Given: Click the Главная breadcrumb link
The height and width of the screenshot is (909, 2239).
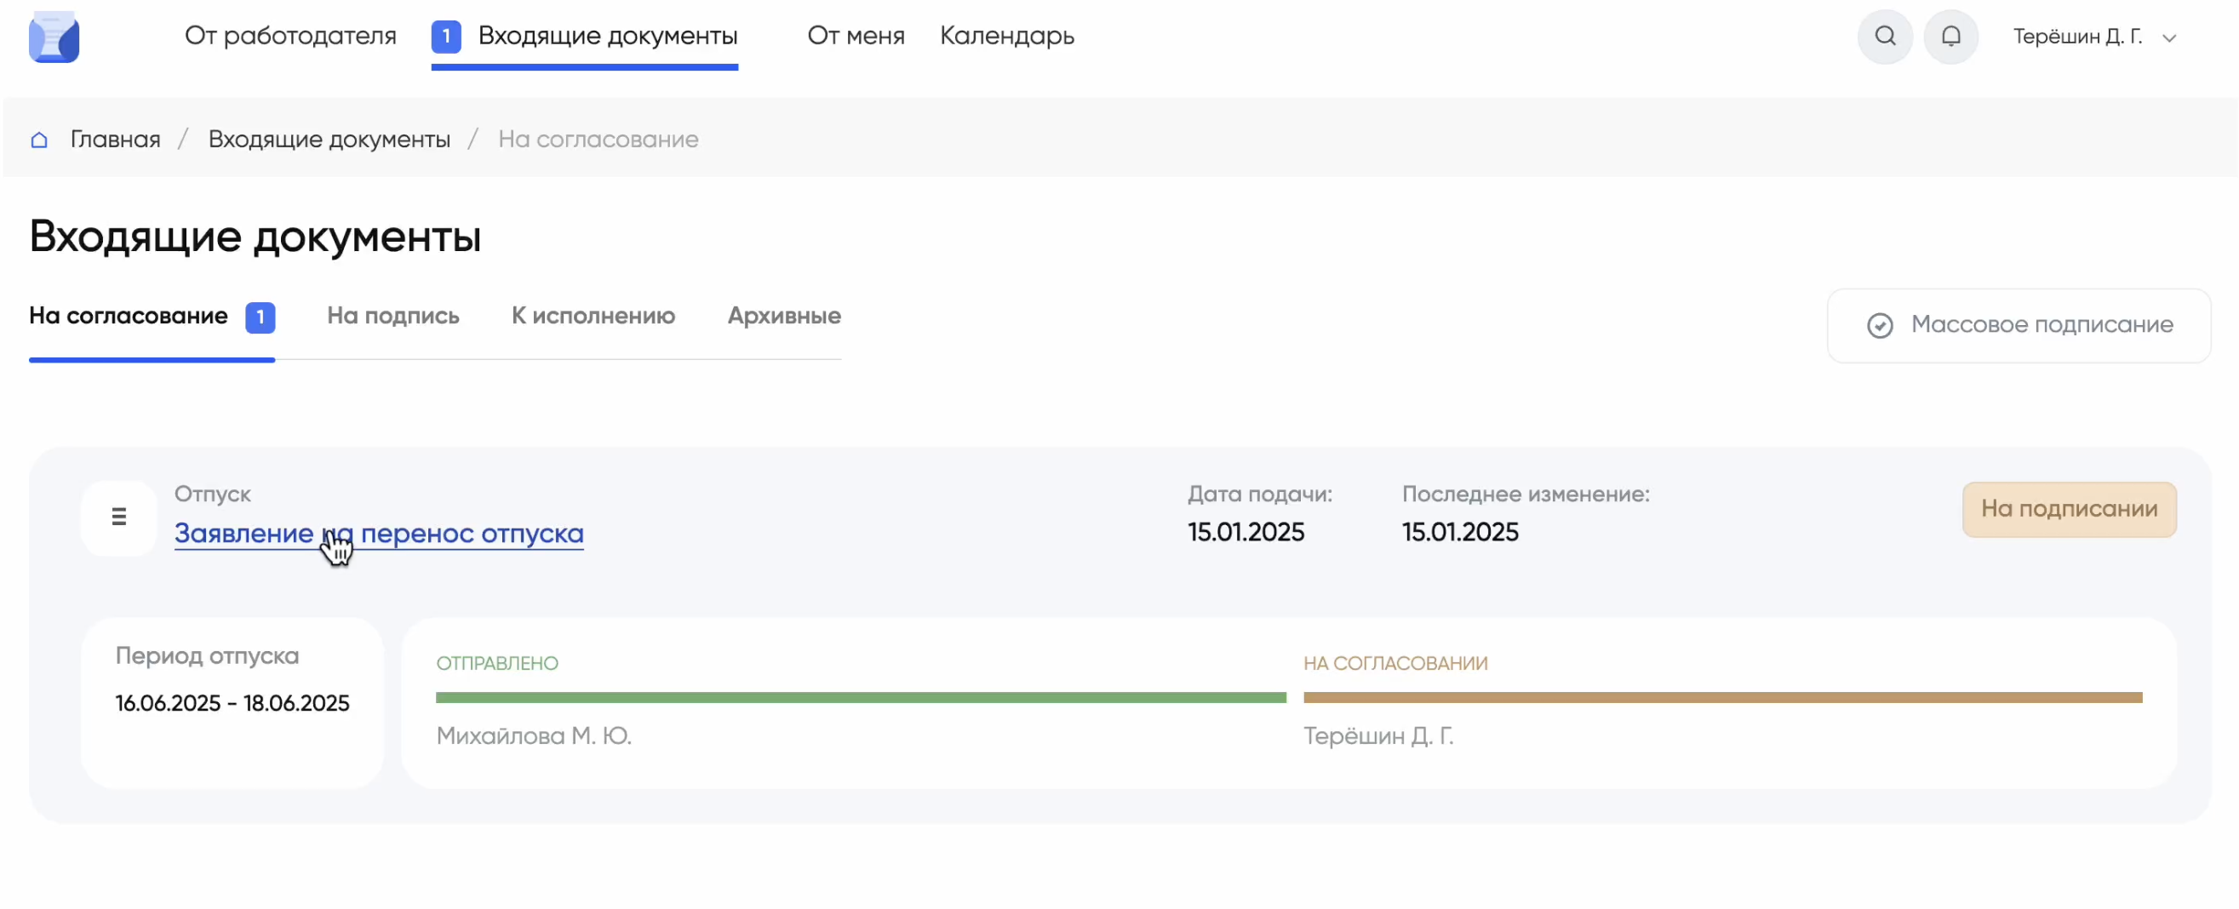Looking at the screenshot, I should point(115,140).
